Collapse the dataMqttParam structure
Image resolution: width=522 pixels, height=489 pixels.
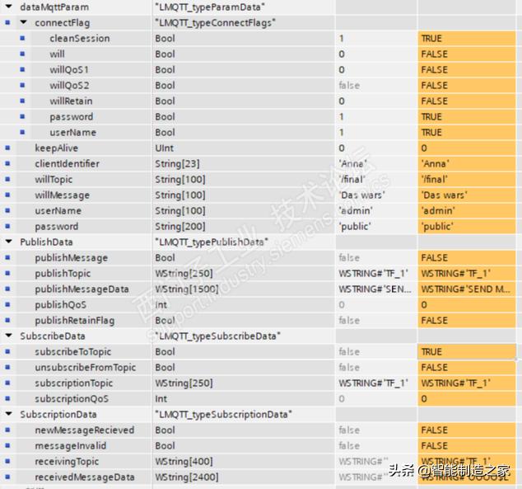9,7
